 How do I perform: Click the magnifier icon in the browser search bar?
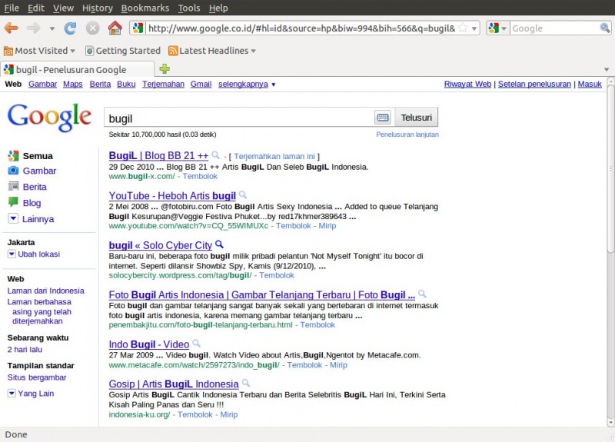coord(605,28)
